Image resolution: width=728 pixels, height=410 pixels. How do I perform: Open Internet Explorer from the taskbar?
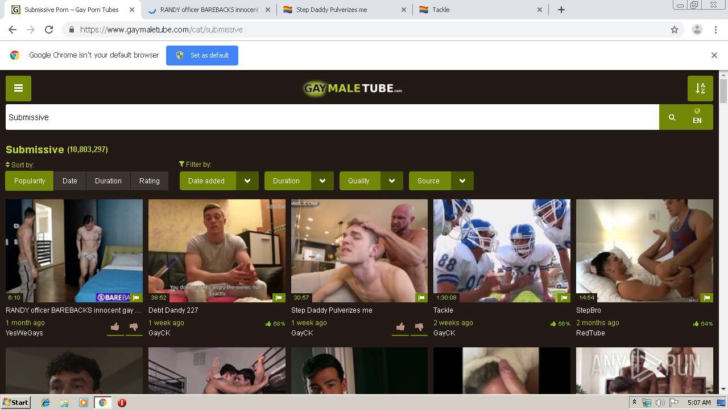tap(45, 403)
